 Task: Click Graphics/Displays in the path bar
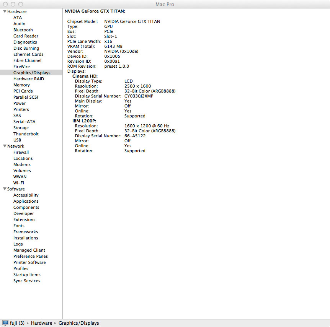[79, 323]
